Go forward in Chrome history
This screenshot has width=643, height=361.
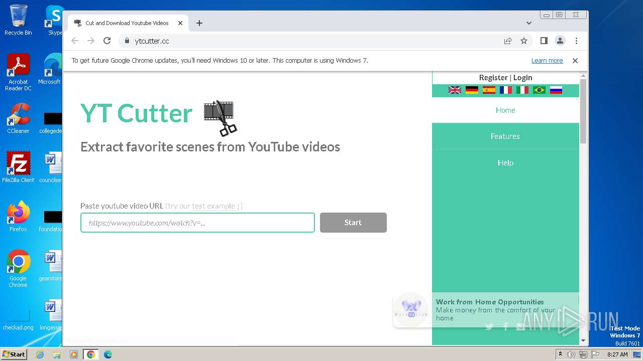(91, 41)
